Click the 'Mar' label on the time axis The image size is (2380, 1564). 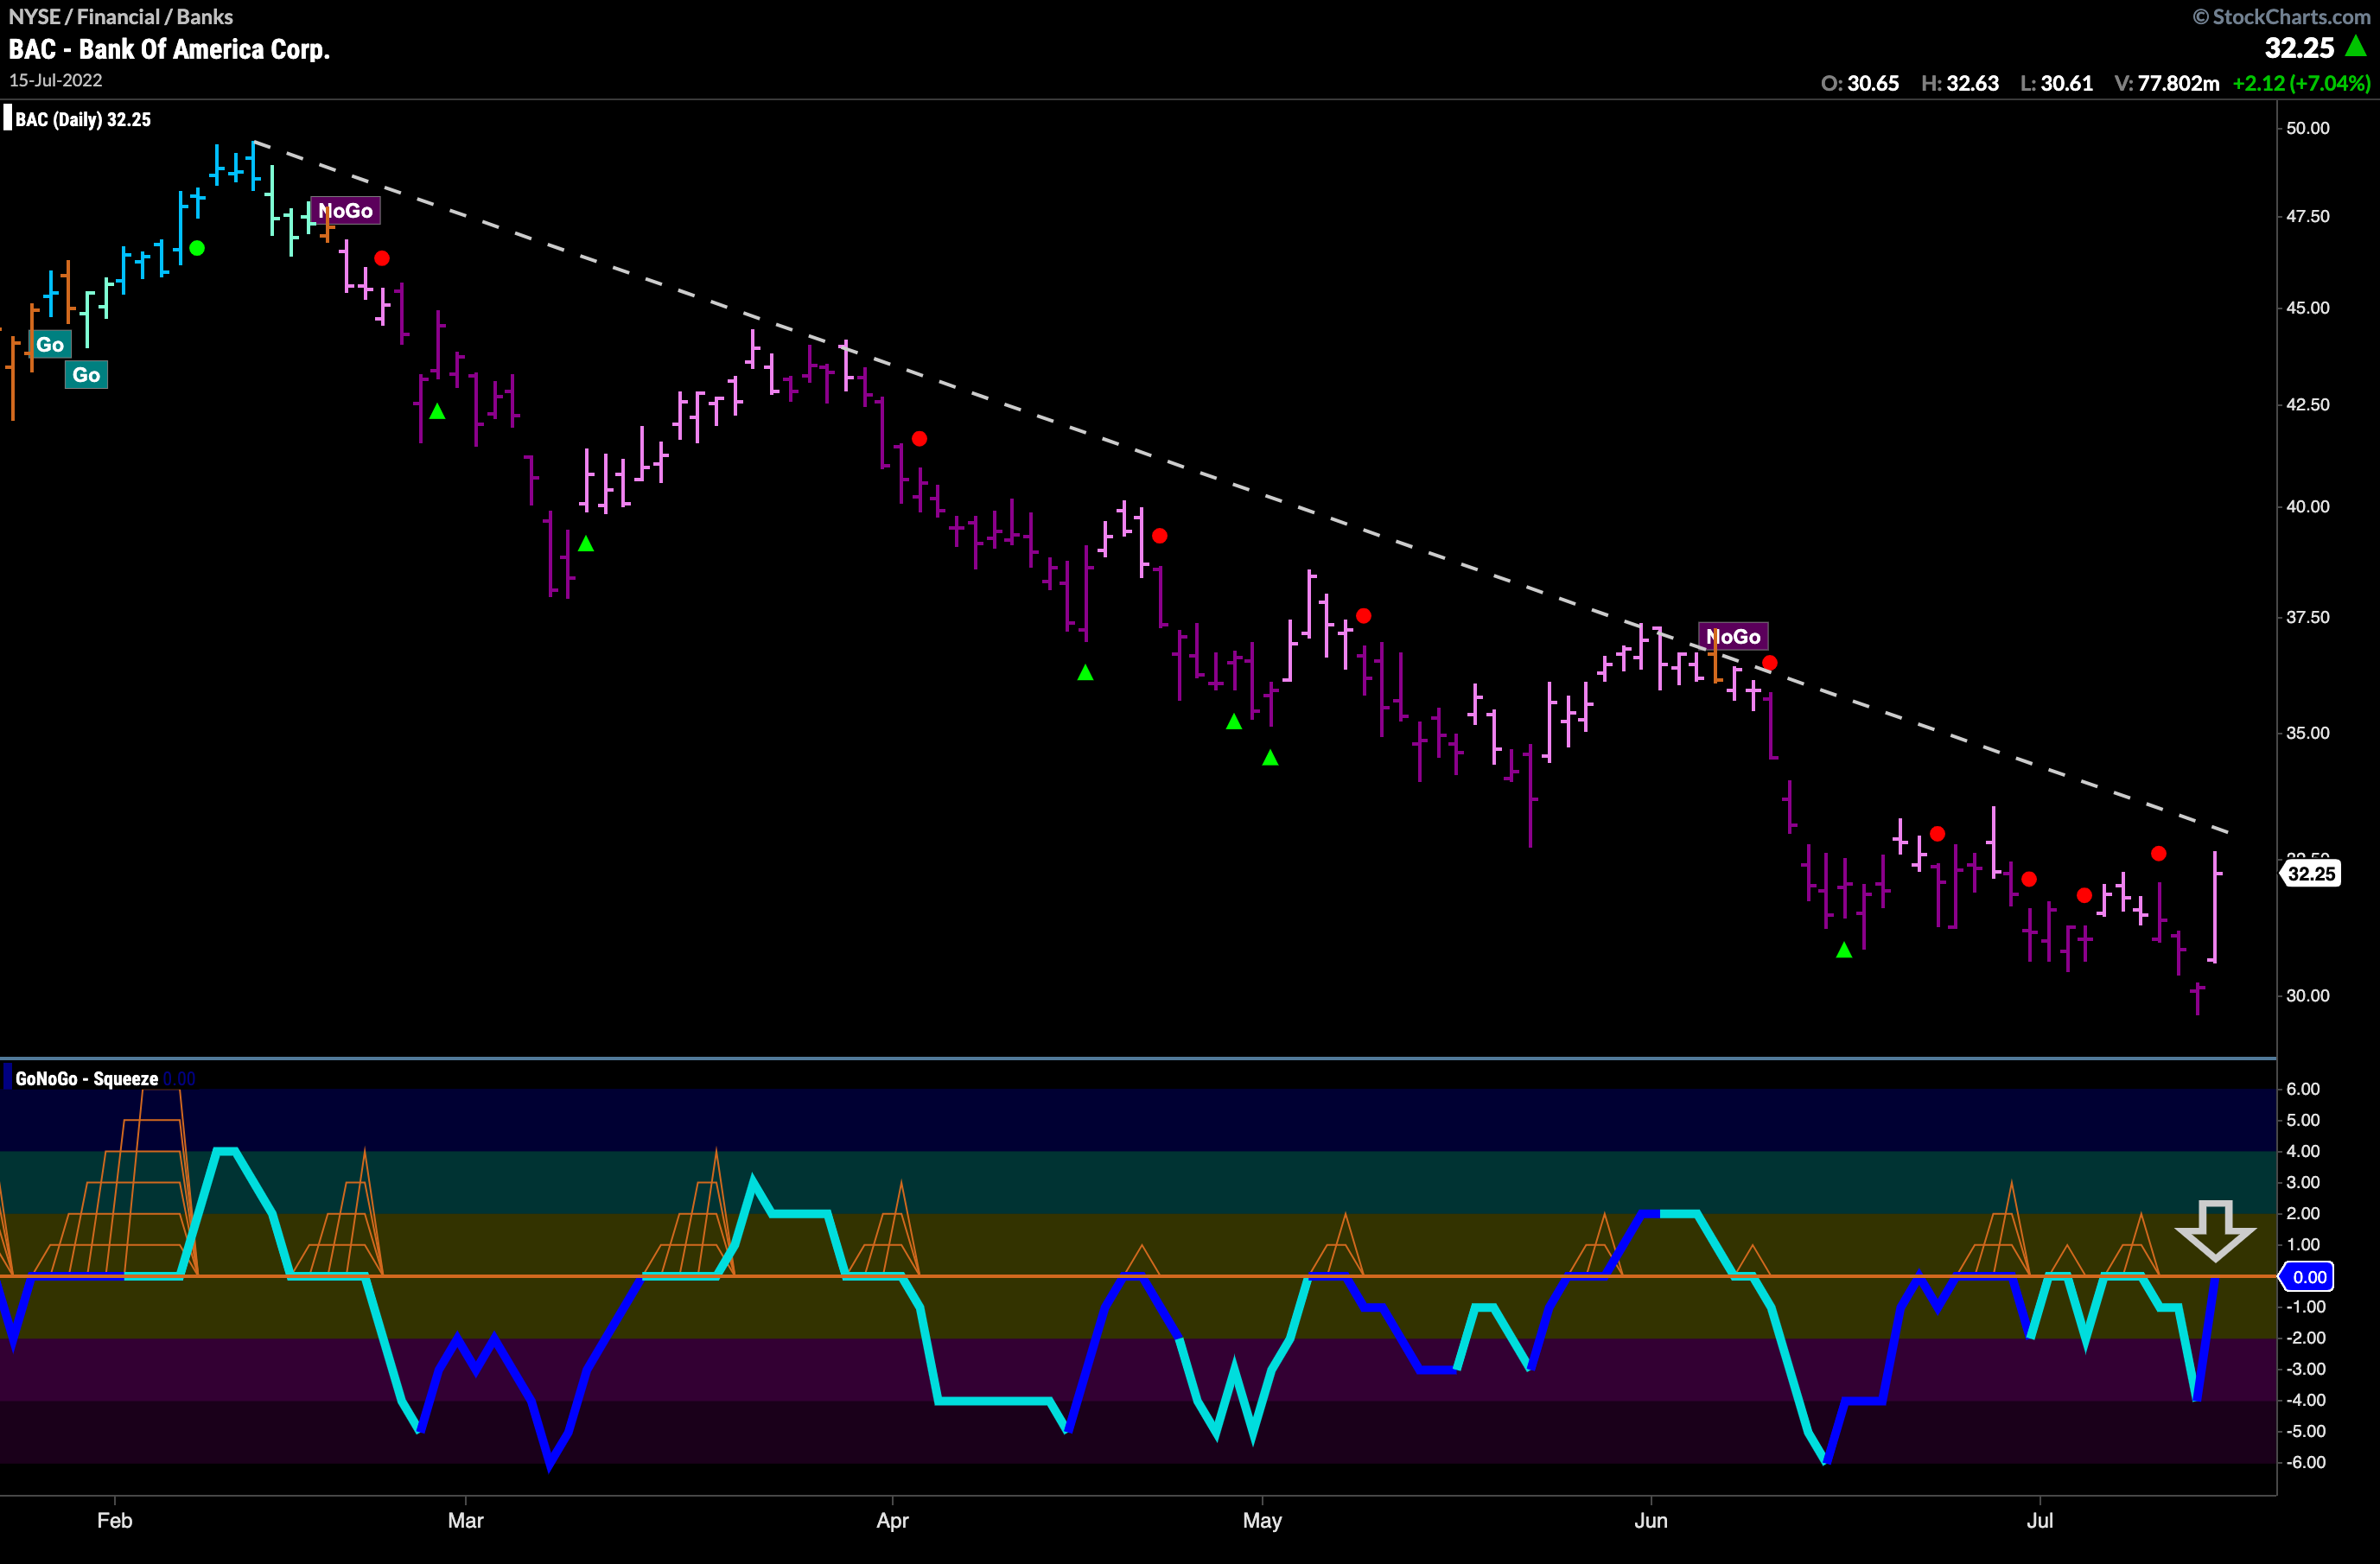click(465, 1520)
